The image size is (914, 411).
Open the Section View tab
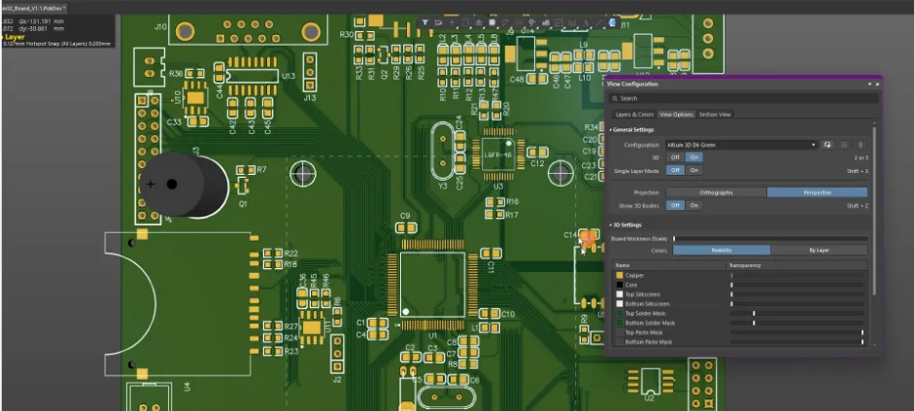coord(715,115)
